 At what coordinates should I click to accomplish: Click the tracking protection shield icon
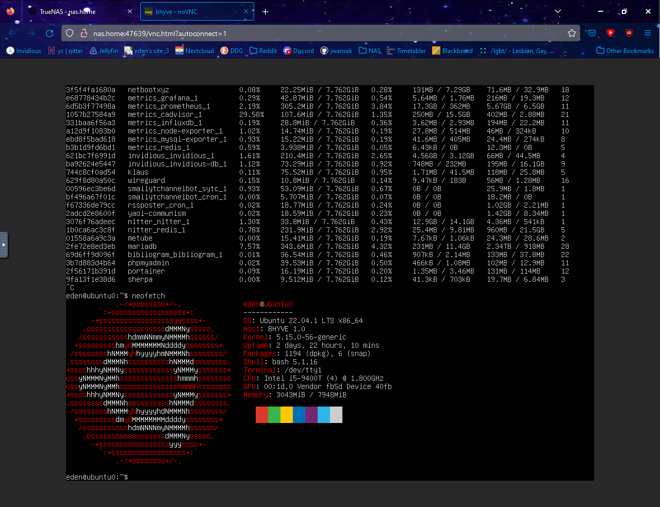[x=70, y=33]
